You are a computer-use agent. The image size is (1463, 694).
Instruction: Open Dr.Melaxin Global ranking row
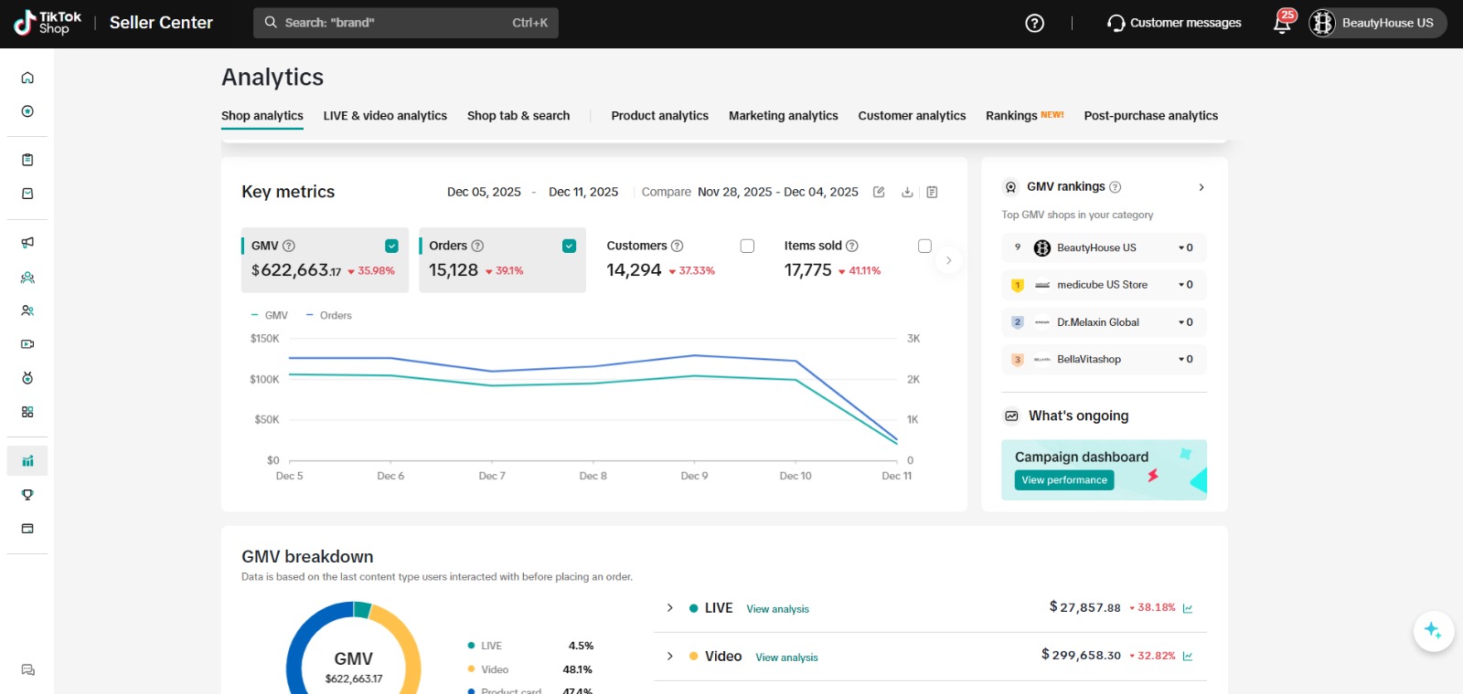1104,322
